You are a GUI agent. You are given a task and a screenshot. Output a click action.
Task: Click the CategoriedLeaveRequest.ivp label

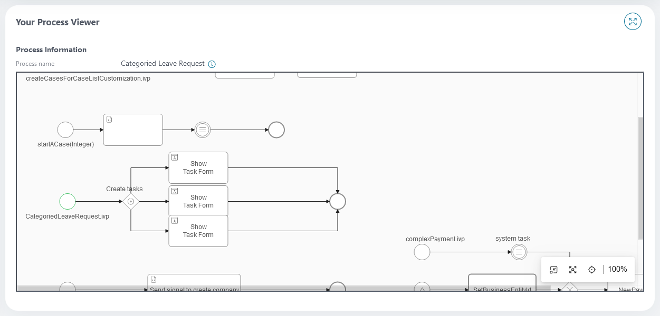(x=68, y=216)
